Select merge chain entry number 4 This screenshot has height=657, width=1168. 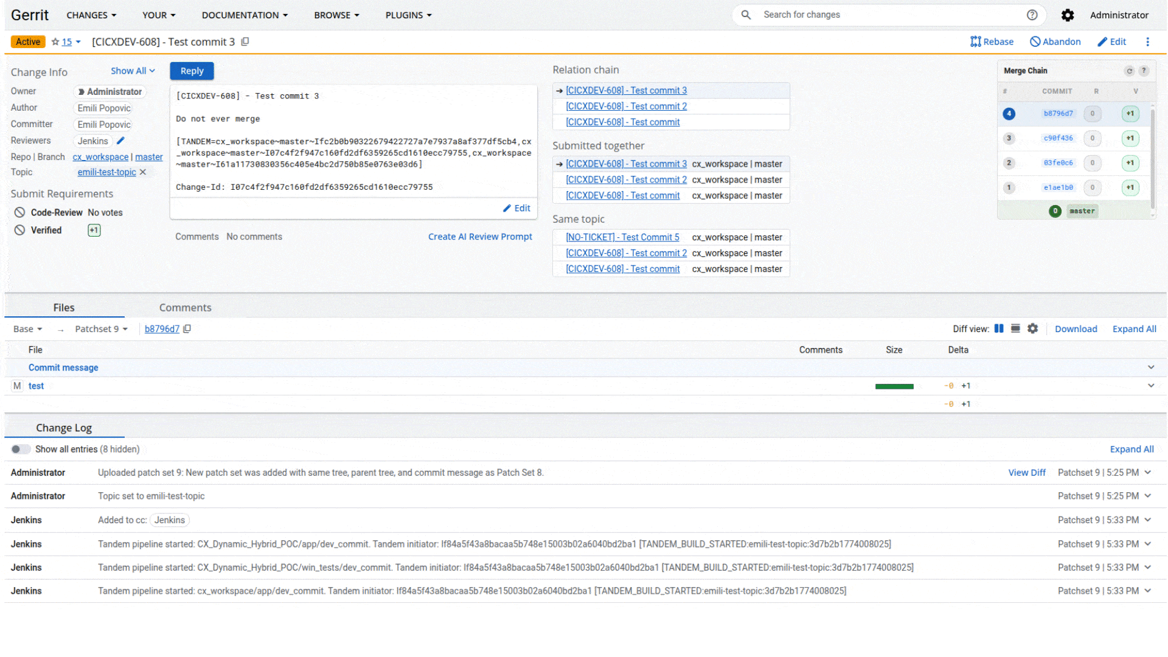coord(1009,114)
